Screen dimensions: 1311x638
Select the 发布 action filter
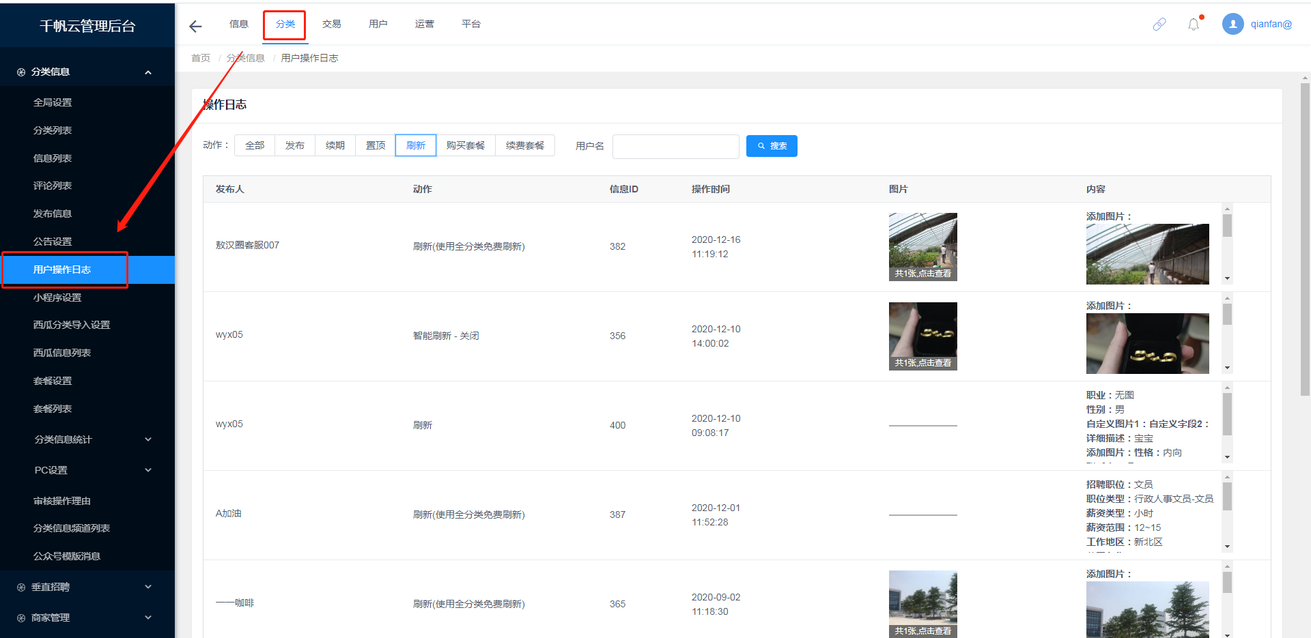click(x=295, y=145)
